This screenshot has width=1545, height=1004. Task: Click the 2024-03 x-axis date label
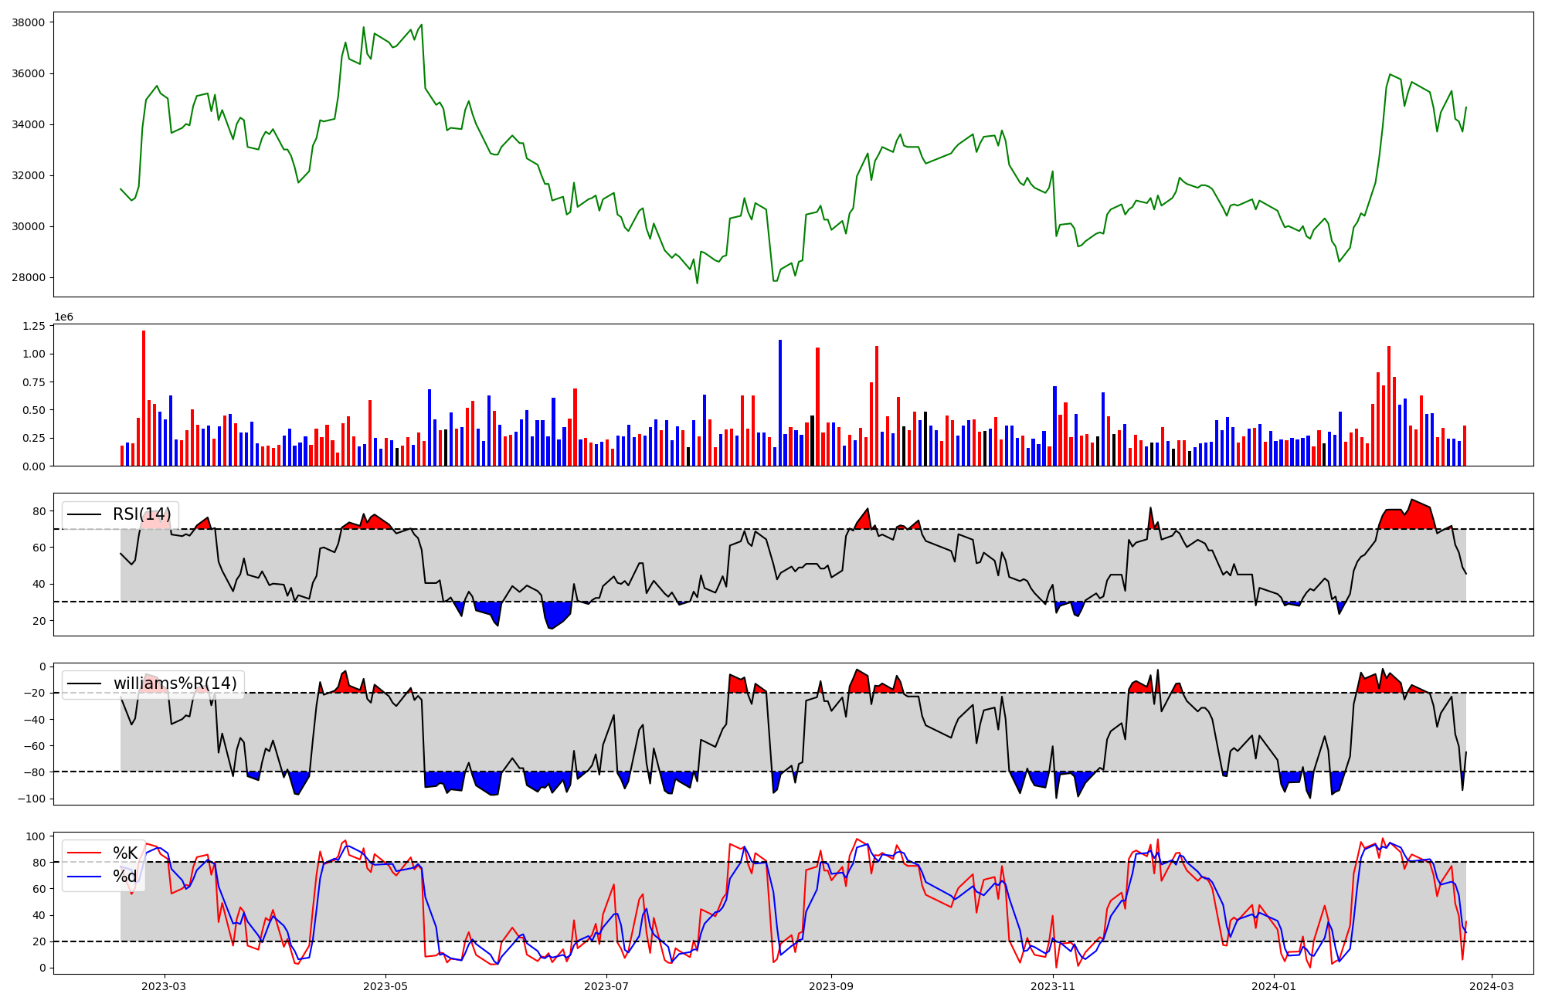pyautogui.click(x=1491, y=986)
